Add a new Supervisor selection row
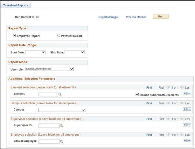Viewport: 195px width, 149px height. [x=185, y=125]
